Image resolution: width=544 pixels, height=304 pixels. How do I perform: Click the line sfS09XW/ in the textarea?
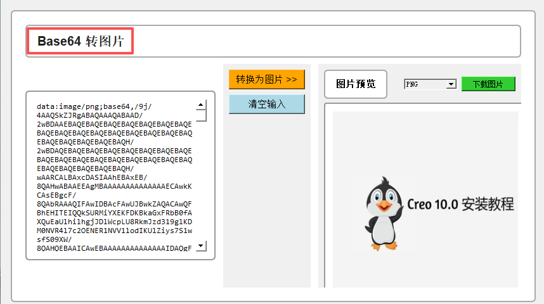click(55, 239)
